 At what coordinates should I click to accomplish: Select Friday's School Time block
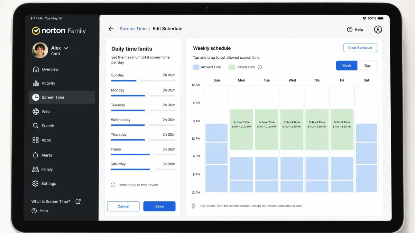[342, 129]
